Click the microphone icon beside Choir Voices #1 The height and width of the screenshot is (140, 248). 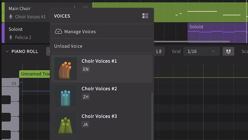click(11, 17)
